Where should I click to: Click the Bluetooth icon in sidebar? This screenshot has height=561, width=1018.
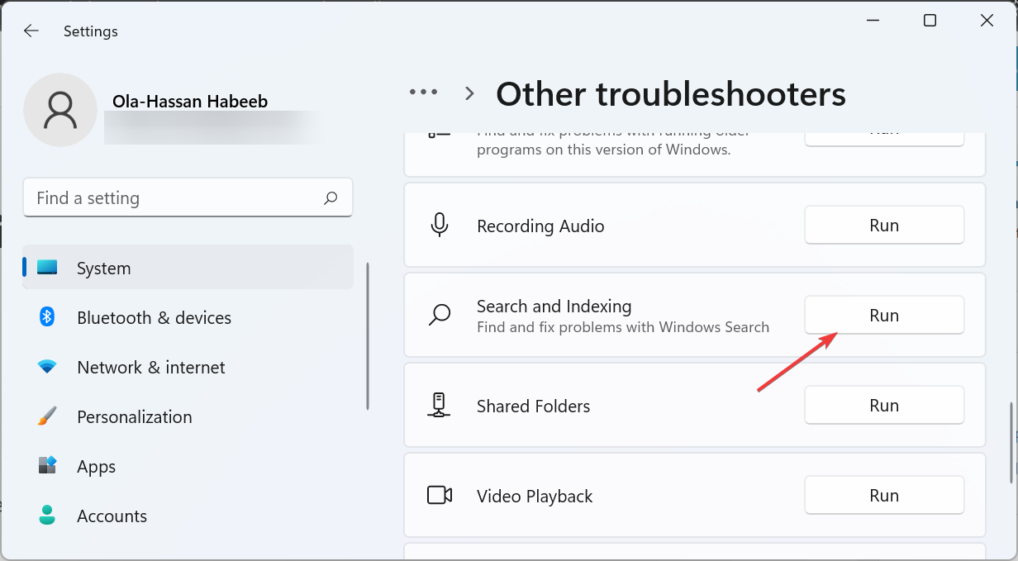47,317
